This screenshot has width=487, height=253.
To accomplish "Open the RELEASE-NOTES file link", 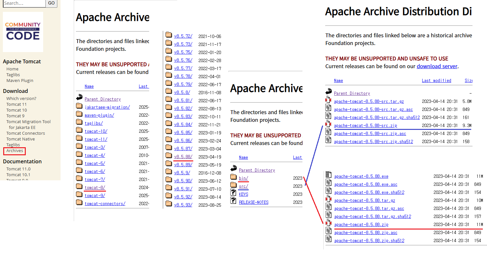I will [x=254, y=203].
